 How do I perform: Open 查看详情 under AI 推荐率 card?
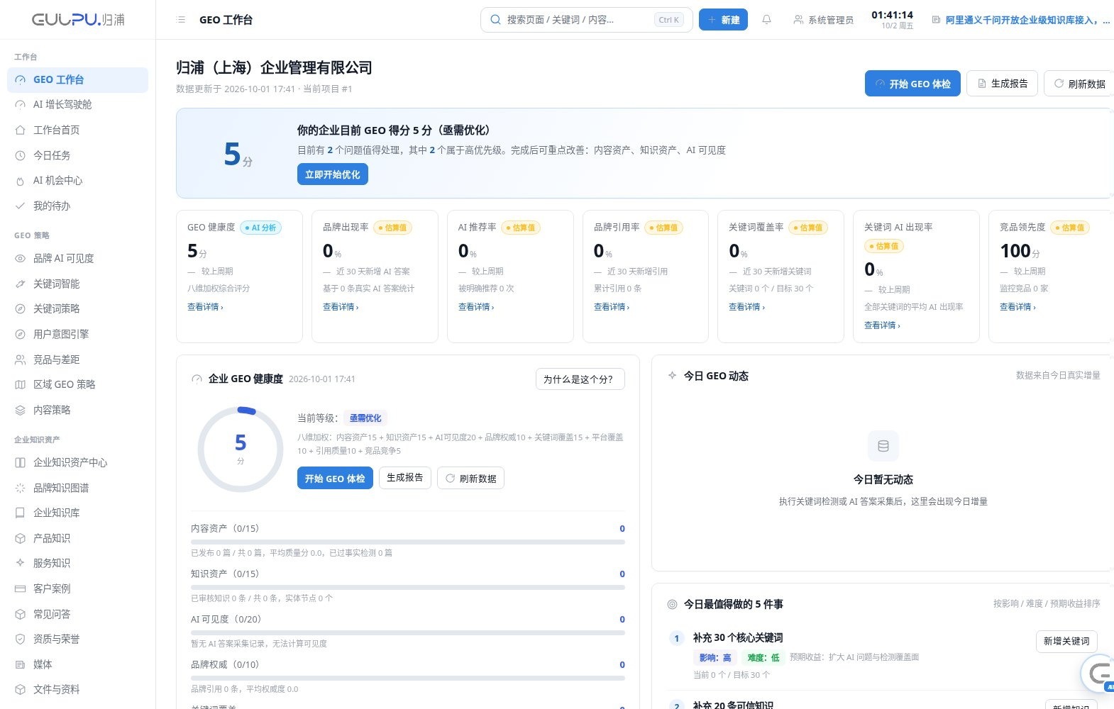[x=476, y=307]
